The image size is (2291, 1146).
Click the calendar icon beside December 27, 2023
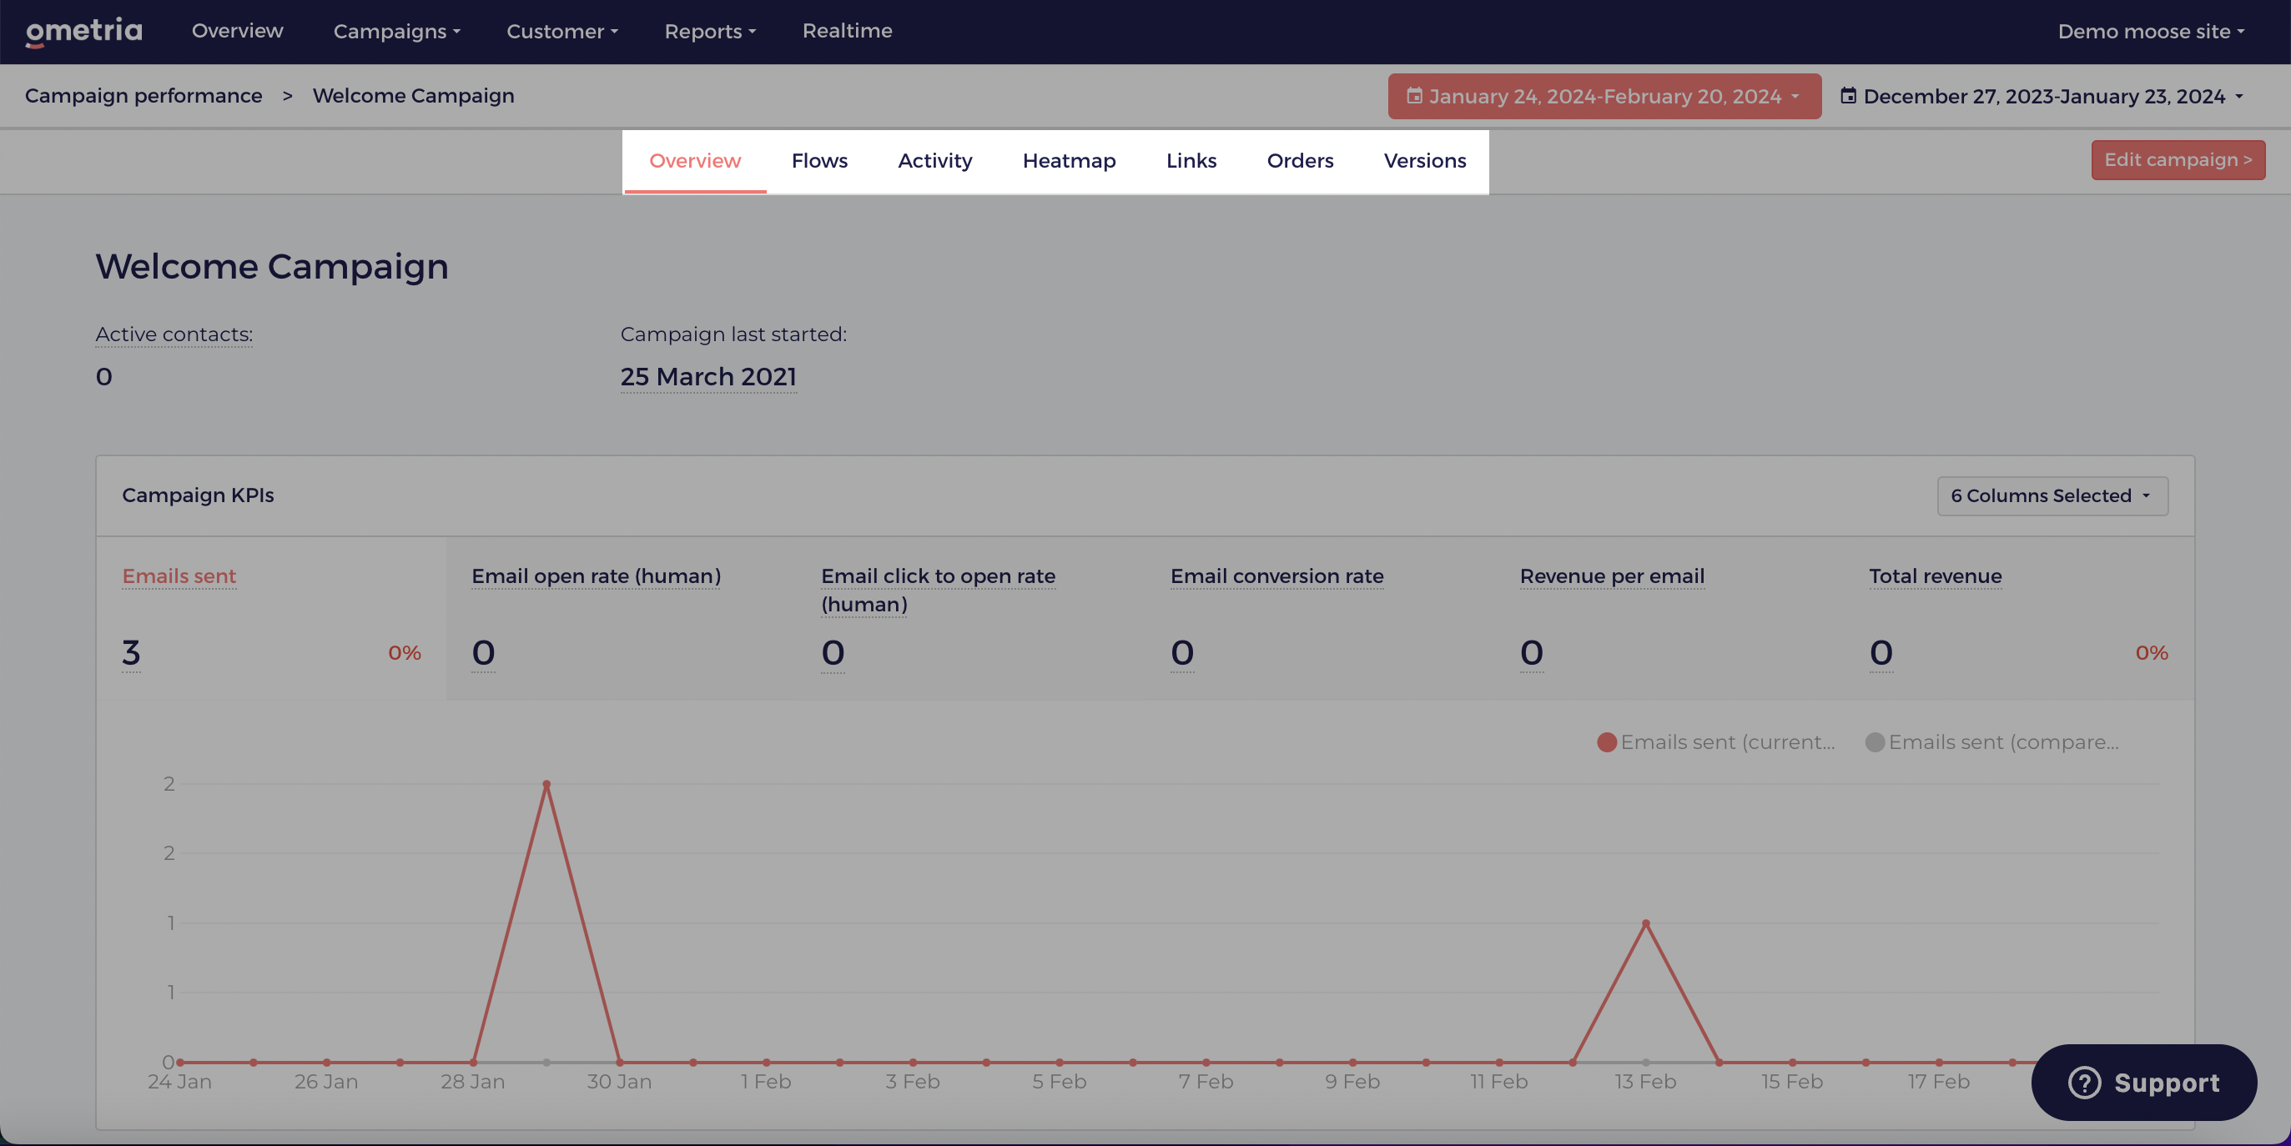(x=1848, y=96)
